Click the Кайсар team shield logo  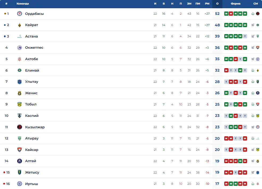click(19, 150)
